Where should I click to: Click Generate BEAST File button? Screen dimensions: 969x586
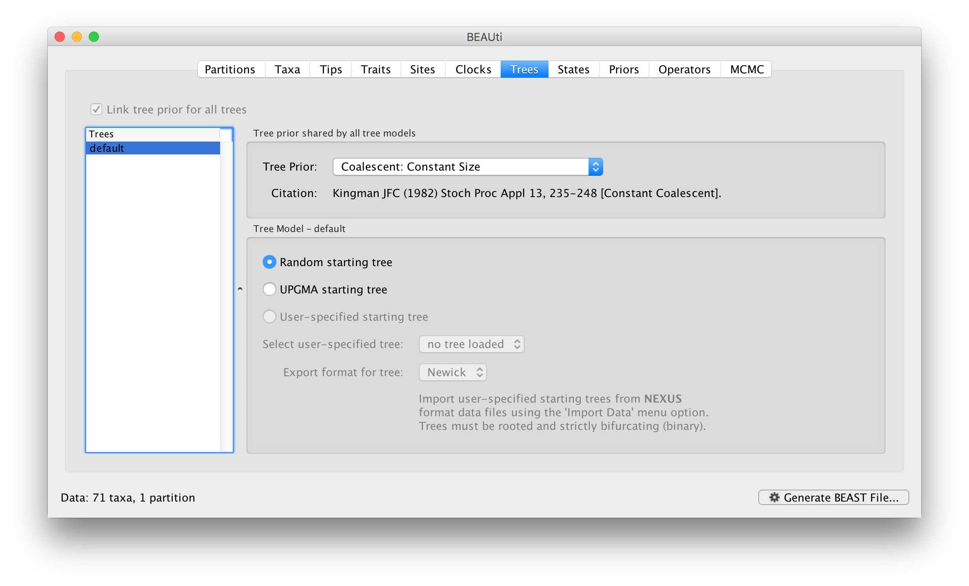(833, 497)
